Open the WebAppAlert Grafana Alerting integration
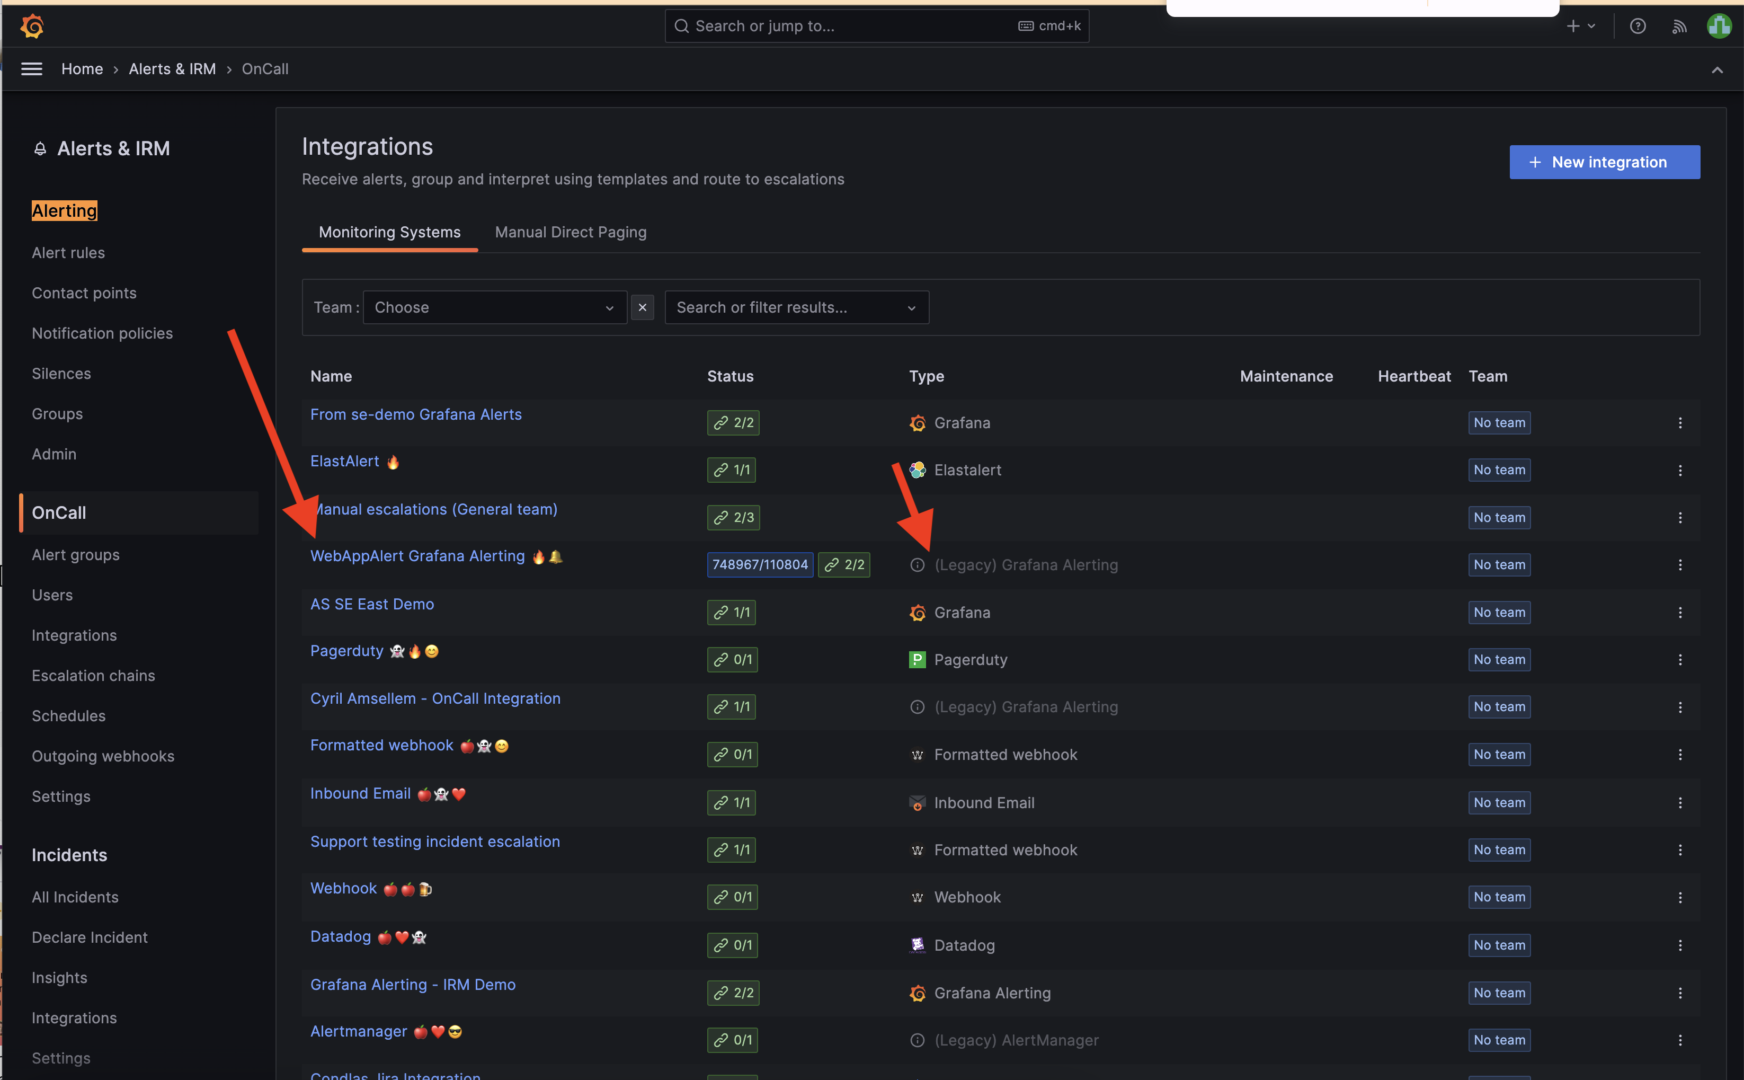Screen dimensions: 1744x1080 [417, 556]
